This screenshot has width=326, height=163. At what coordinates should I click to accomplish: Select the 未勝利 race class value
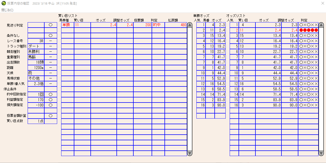coord(36,52)
